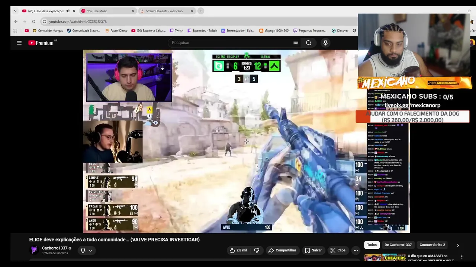Reload the current page
The height and width of the screenshot is (267, 476).
point(33,22)
